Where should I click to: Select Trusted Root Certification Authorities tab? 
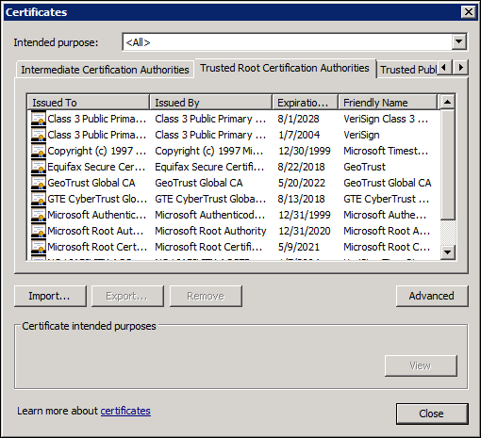[285, 68]
